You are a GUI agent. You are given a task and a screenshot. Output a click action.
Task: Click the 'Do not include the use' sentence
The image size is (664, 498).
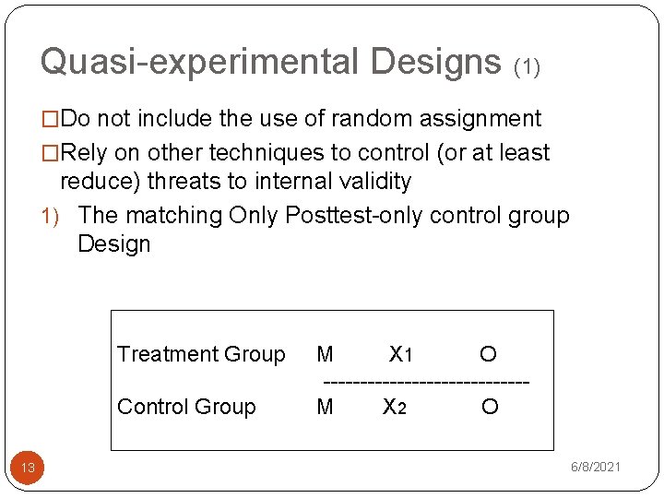[301, 118]
